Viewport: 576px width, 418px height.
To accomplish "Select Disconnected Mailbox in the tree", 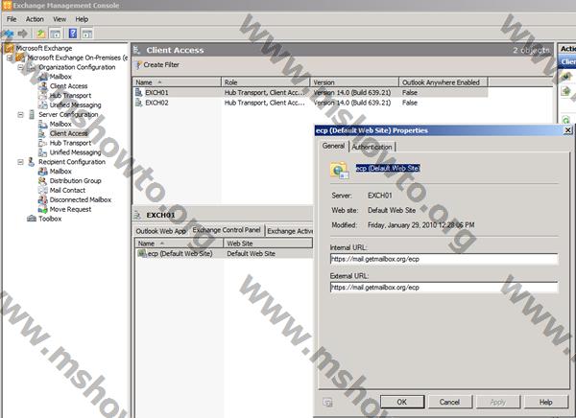I will coord(81,199).
